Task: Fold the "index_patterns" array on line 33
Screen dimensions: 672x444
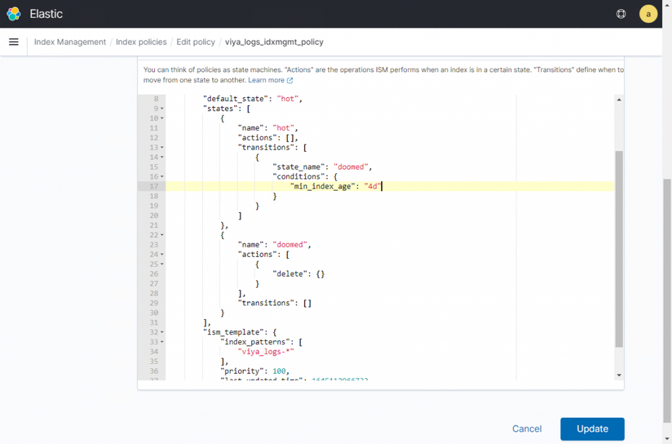Action: tap(162, 342)
